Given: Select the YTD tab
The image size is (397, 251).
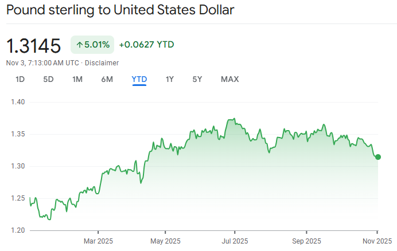Looking at the screenshot, I should click(x=139, y=79).
